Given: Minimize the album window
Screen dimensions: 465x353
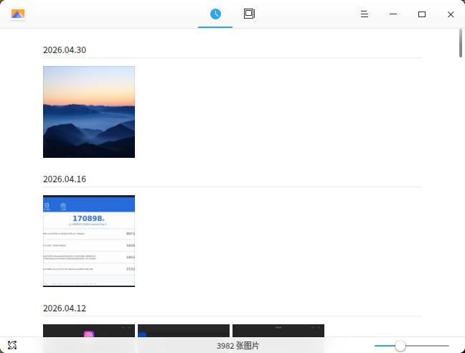Looking at the screenshot, I should click(393, 14).
